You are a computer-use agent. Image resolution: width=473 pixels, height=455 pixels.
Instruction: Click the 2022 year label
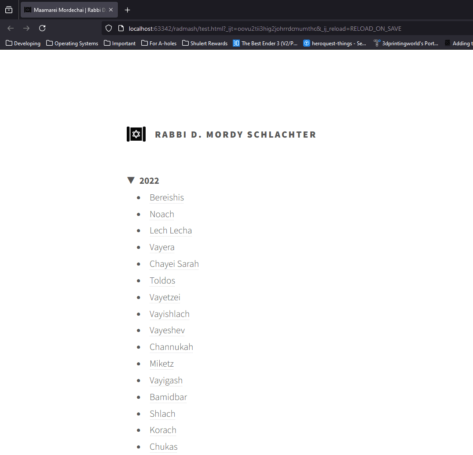tap(149, 181)
